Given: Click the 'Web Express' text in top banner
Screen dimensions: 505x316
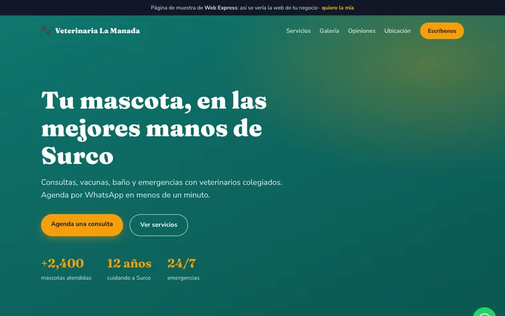Looking at the screenshot, I should (221, 8).
